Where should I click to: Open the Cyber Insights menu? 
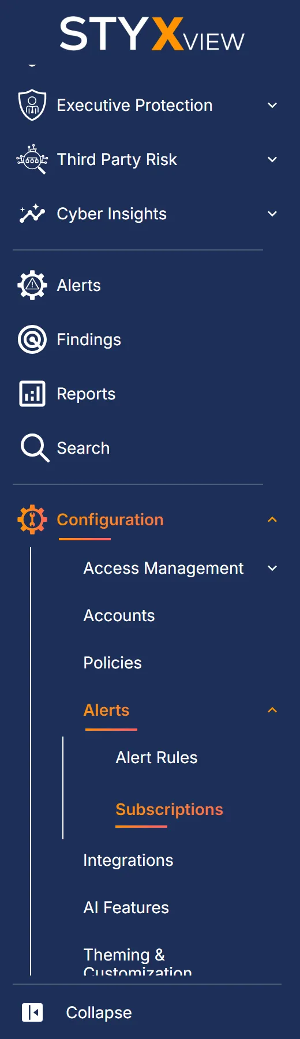(111, 214)
